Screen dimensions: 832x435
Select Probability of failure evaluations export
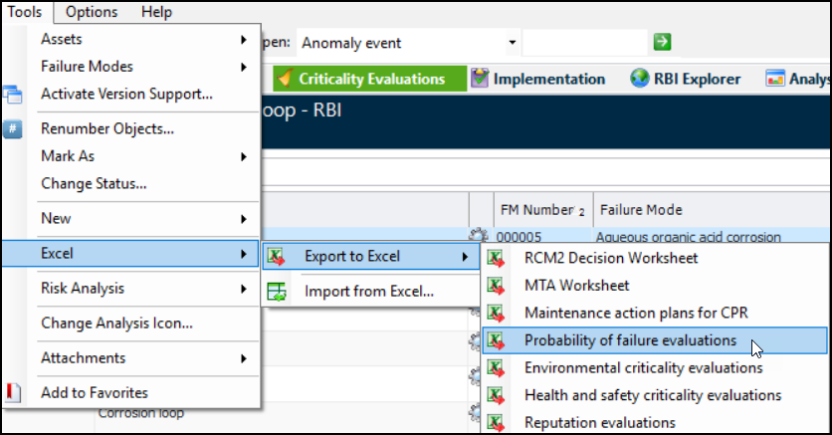click(630, 340)
